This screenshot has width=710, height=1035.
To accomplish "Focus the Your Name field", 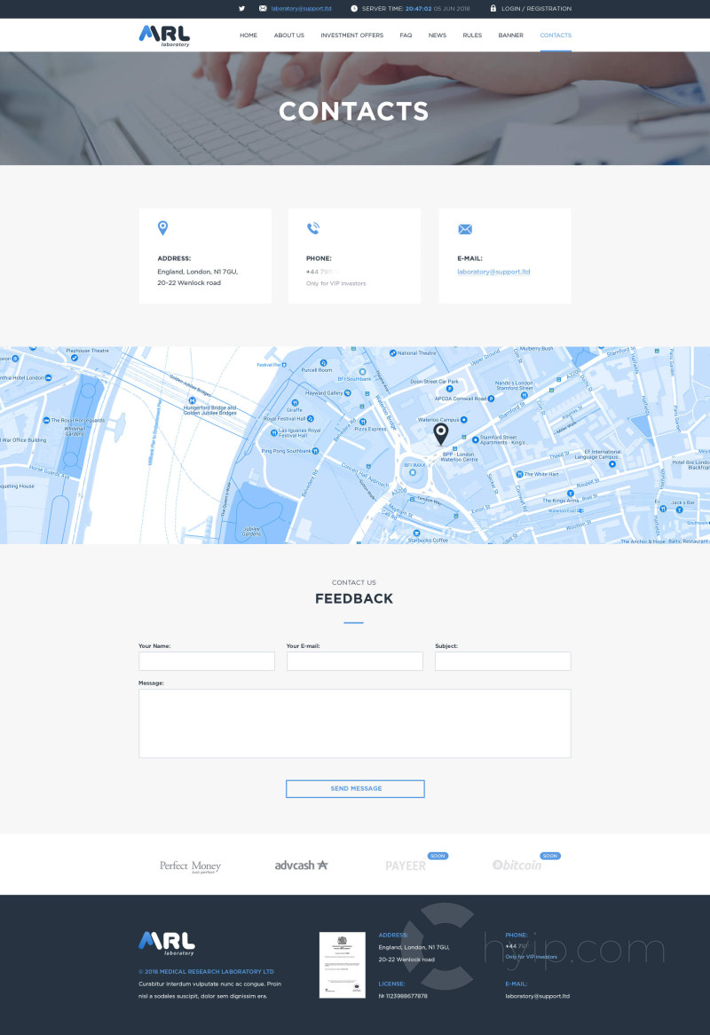I will [x=207, y=661].
